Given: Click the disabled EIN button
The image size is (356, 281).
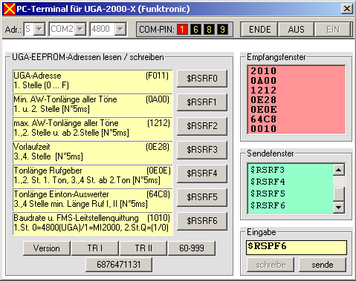Looking at the screenshot, I should click(333, 30).
